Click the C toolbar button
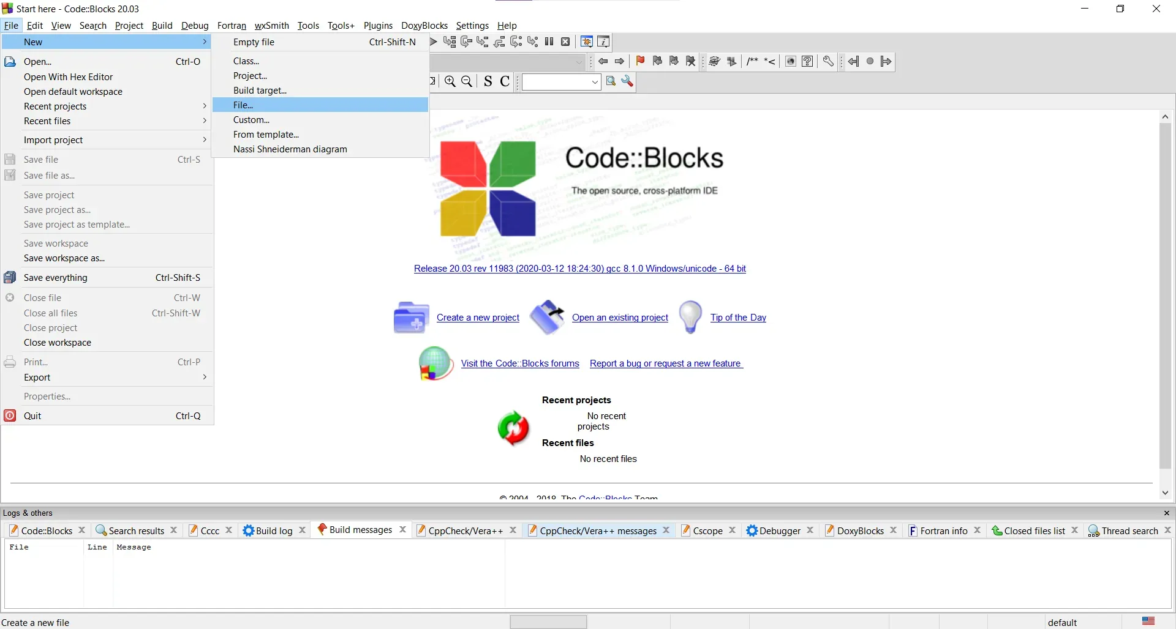Screen dimensions: 1176x629 tap(505, 81)
